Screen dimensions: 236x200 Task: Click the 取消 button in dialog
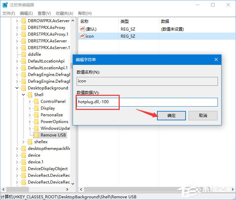[x=203, y=116]
